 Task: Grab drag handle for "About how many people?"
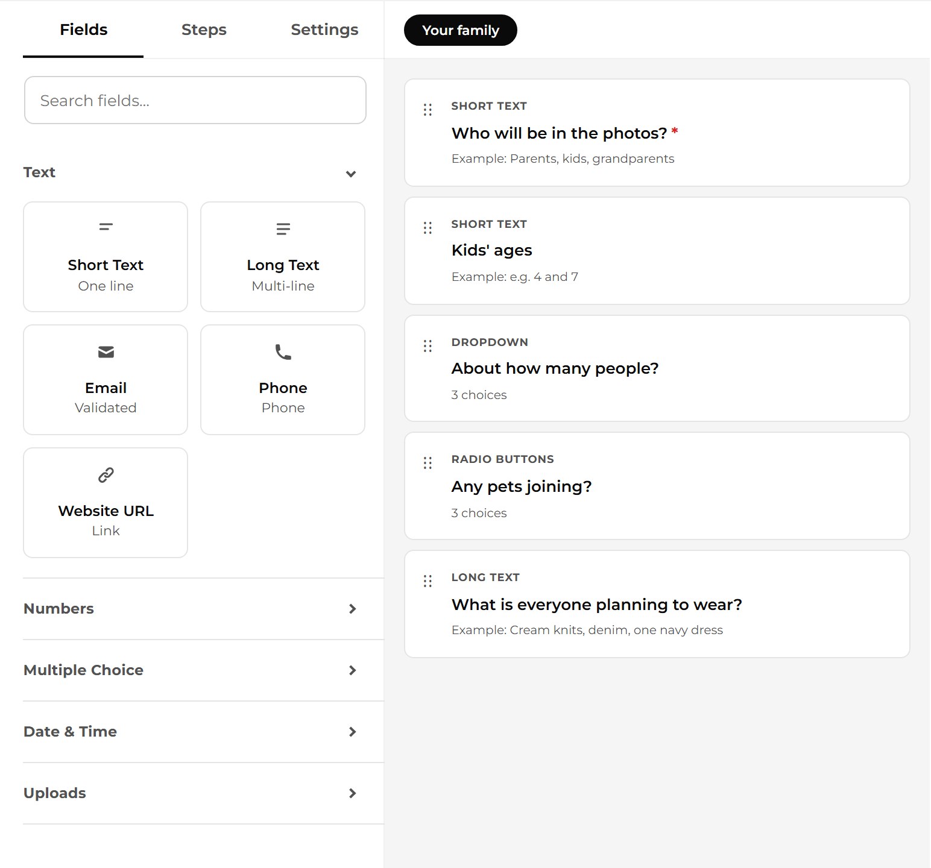(428, 346)
